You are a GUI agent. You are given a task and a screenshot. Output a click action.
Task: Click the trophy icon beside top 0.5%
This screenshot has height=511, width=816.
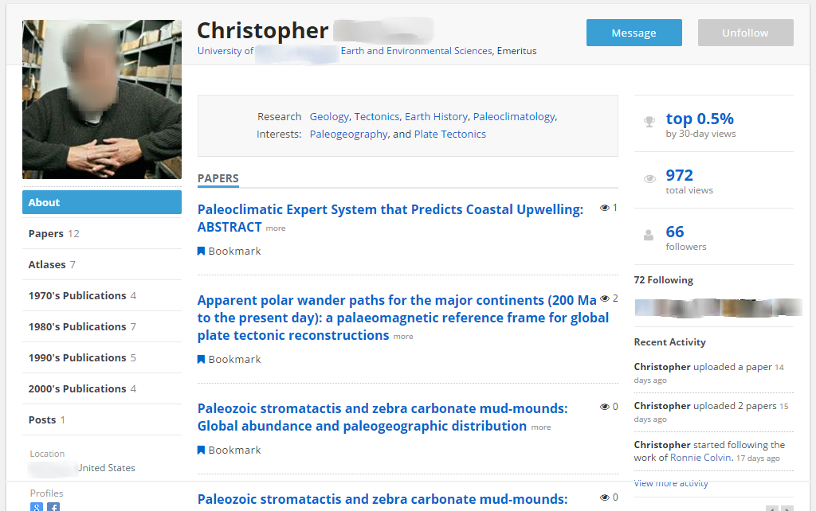tap(649, 122)
